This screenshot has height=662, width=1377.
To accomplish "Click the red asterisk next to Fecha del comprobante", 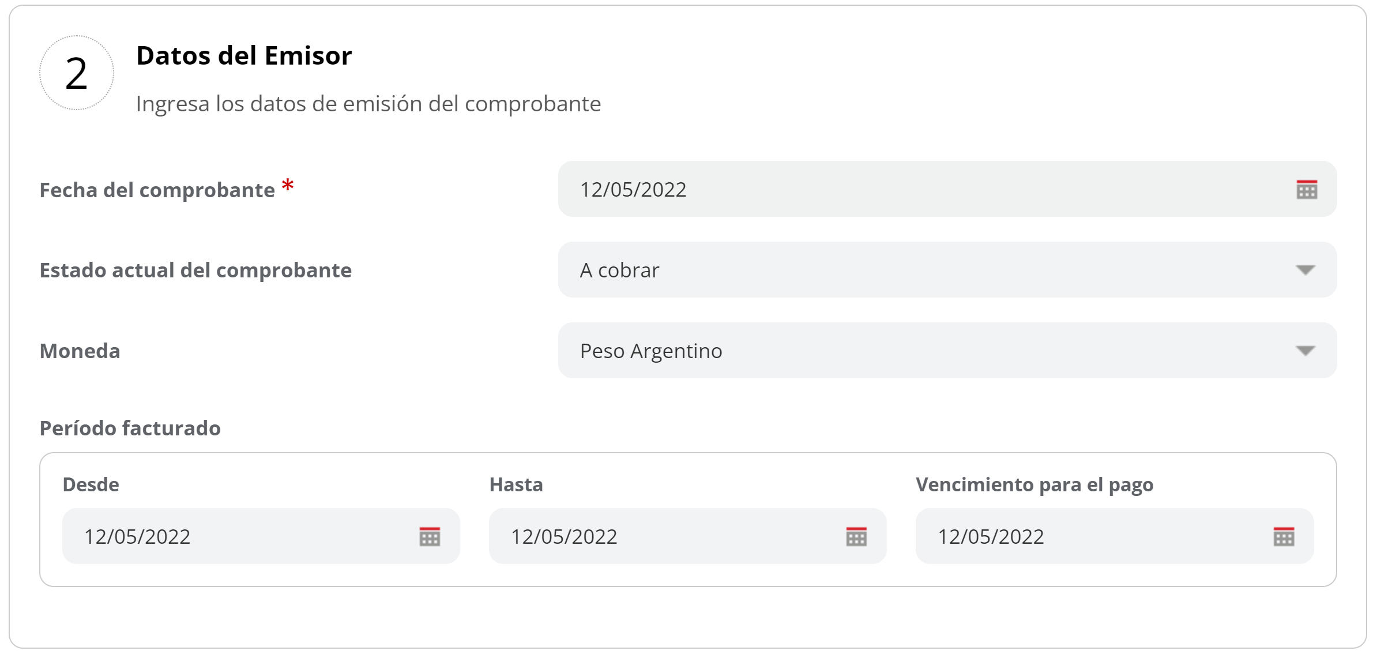I will click(x=287, y=185).
